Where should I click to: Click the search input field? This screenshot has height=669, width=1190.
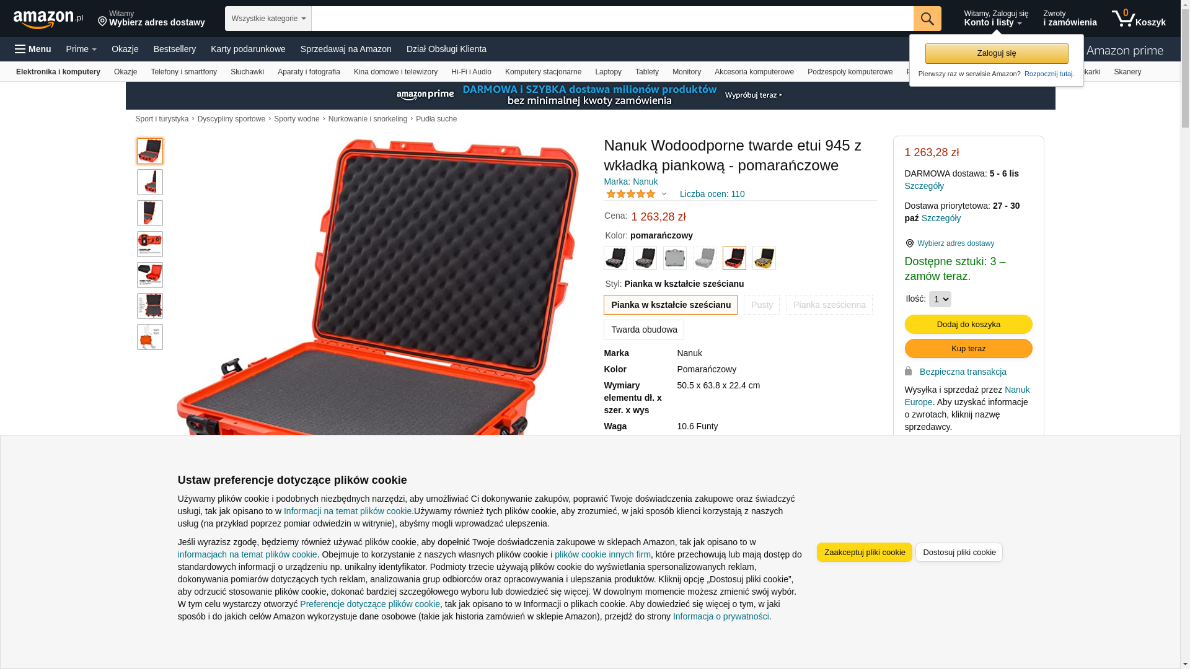tap(612, 19)
